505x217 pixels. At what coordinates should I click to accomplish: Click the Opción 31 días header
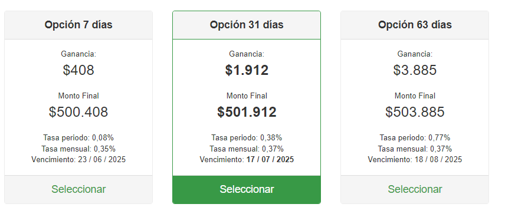[x=247, y=25]
